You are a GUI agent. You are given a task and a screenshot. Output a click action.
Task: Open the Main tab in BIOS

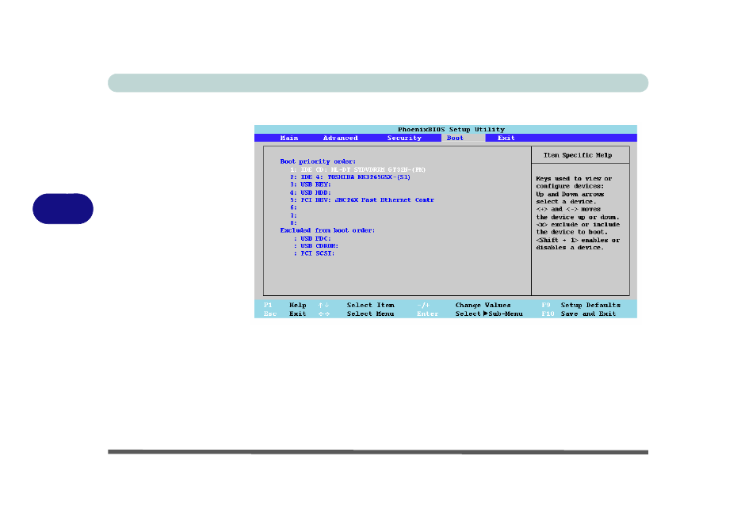[289, 139]
